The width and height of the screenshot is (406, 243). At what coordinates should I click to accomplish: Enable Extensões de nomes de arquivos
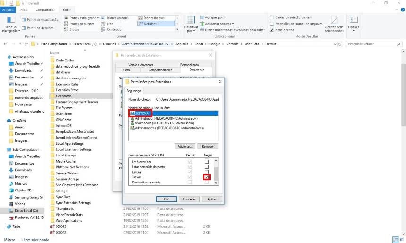[271, 24]
